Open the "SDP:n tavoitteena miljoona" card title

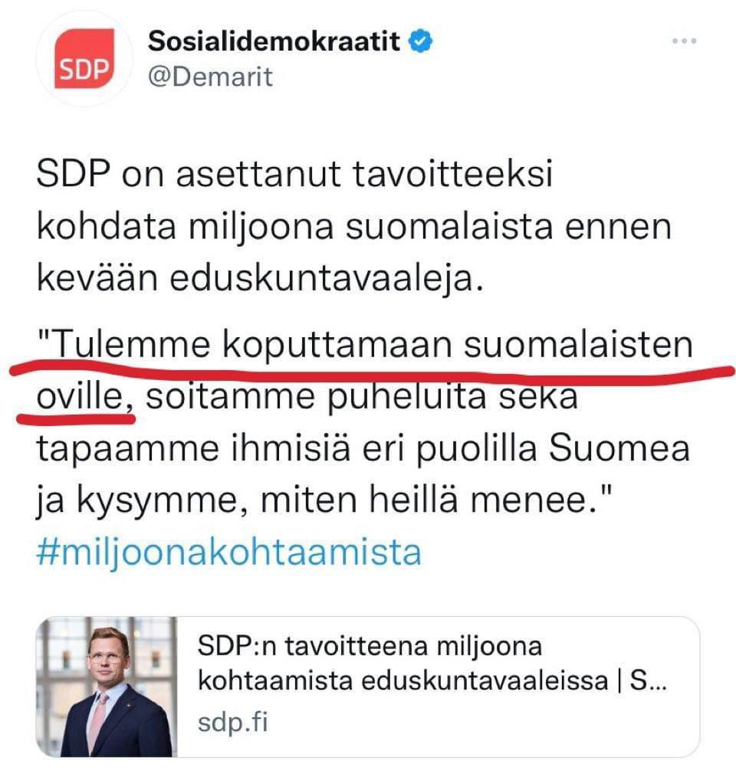click(x=370, y=648)
